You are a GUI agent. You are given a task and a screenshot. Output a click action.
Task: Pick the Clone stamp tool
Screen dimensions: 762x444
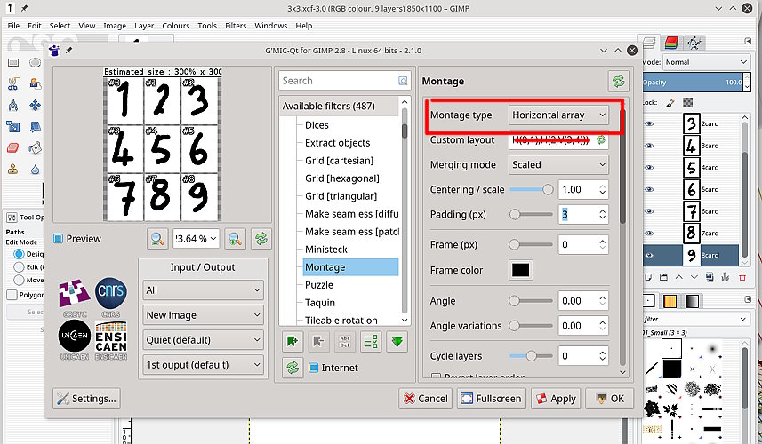click(x=13, y=170)
